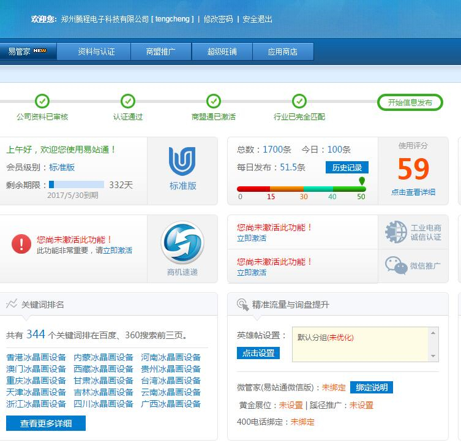Click the 查看更多详细 button
This screenshot has height=448, width=461.
pyautogui.click(x=46, y=423)
